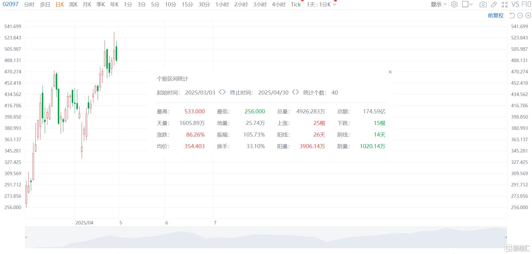Click the VS comparison button
The height and width of the screenshot is (254, 532).
coord(515,4)
